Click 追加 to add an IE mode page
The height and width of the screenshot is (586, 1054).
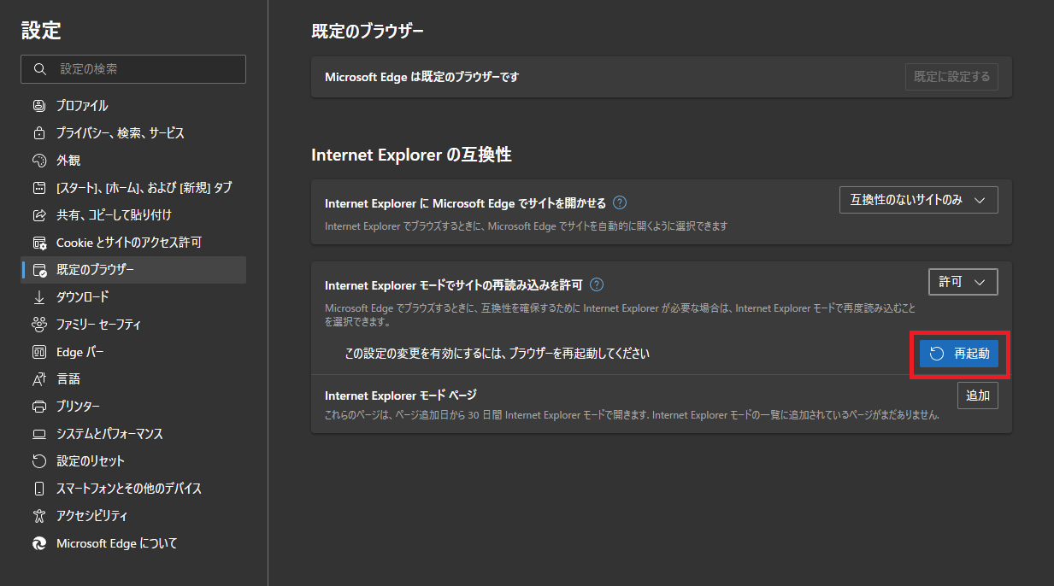pyautogui.click(x=978, y=396)
